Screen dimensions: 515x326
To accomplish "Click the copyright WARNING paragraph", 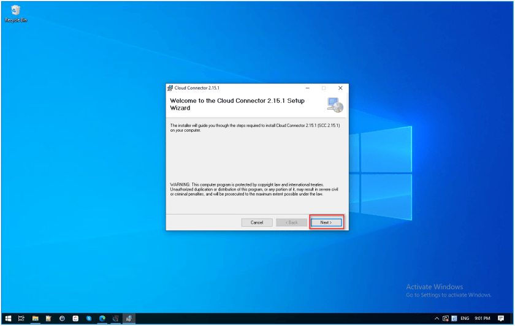I will 254,189.
